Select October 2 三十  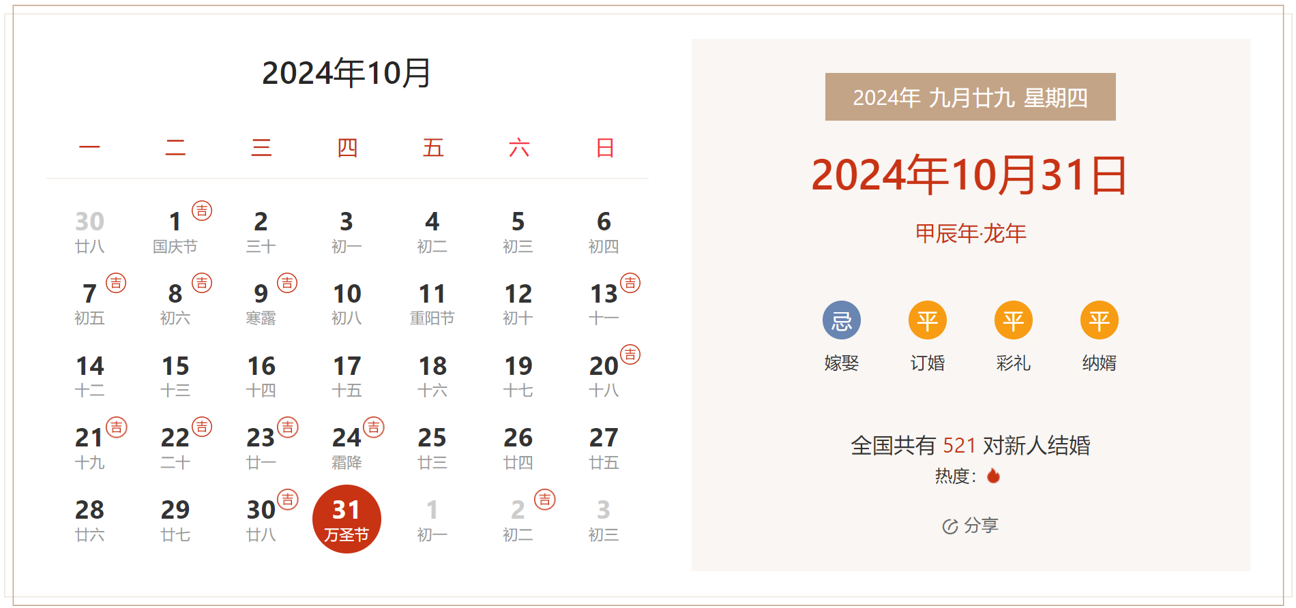pyautogui.click(x=261, y=232)
